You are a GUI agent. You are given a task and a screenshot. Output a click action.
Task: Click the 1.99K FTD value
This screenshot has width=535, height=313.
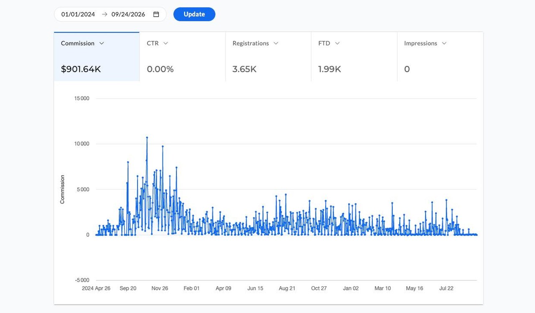[x=330, y=69]
